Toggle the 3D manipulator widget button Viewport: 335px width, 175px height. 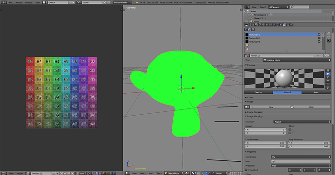pos(202,173)
